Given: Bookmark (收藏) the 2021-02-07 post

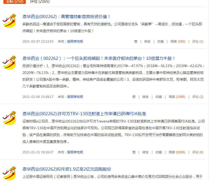Looking at the screenshot, I should (x=161, y=42).
